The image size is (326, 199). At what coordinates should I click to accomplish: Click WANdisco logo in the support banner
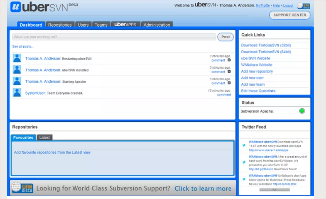pos(22,188)
